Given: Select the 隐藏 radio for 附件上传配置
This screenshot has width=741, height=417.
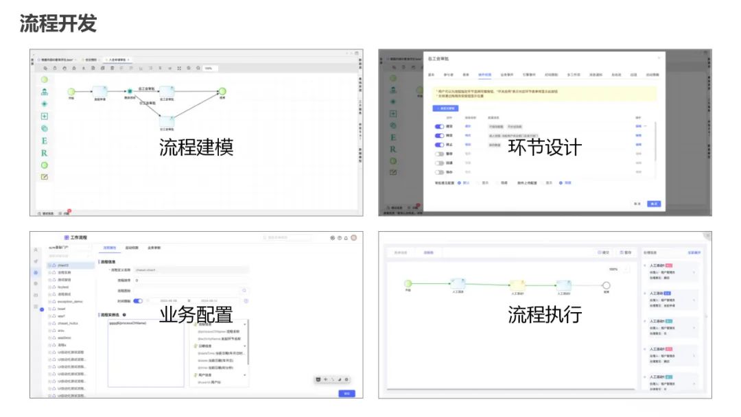Looking at the screenshot, I should (561, 182).
